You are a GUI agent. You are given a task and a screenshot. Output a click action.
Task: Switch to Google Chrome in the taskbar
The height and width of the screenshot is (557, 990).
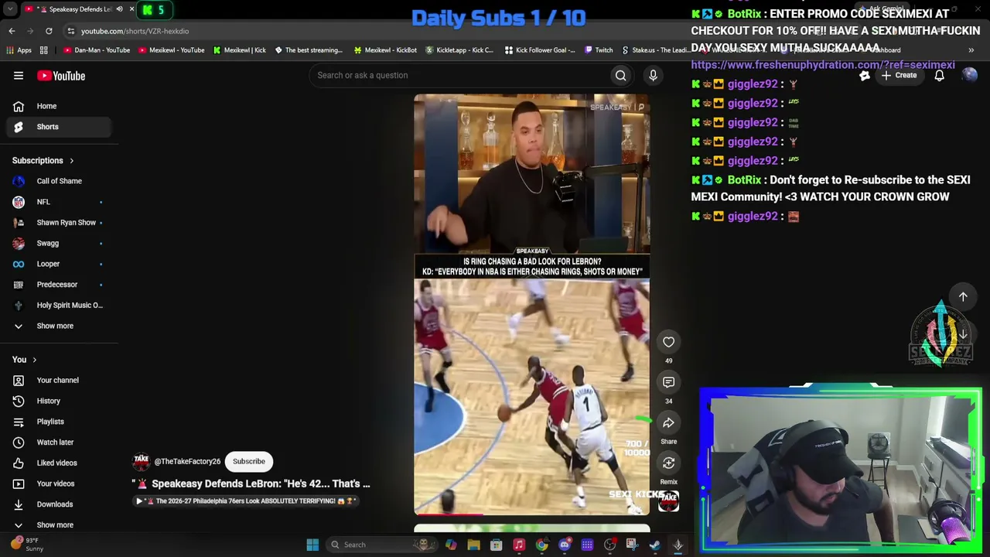[x=541, y=545]
